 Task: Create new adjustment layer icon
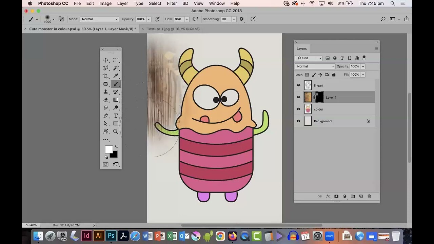coord(344,196)
